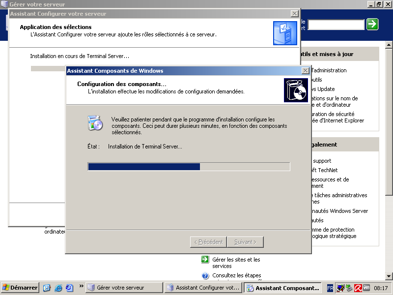The height and width of the screenshot is (295, 393).
Task: Click help icon beside Consultez les étapes
Action: [205, 276]
